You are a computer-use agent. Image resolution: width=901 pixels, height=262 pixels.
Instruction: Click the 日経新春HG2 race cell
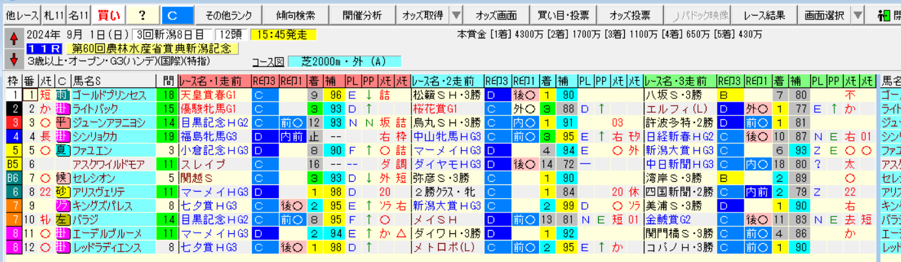tap(680, 136)
